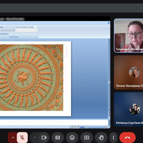Turn on closed captions
This screenshot has width=143, height=143.
(x=57, y=138)
